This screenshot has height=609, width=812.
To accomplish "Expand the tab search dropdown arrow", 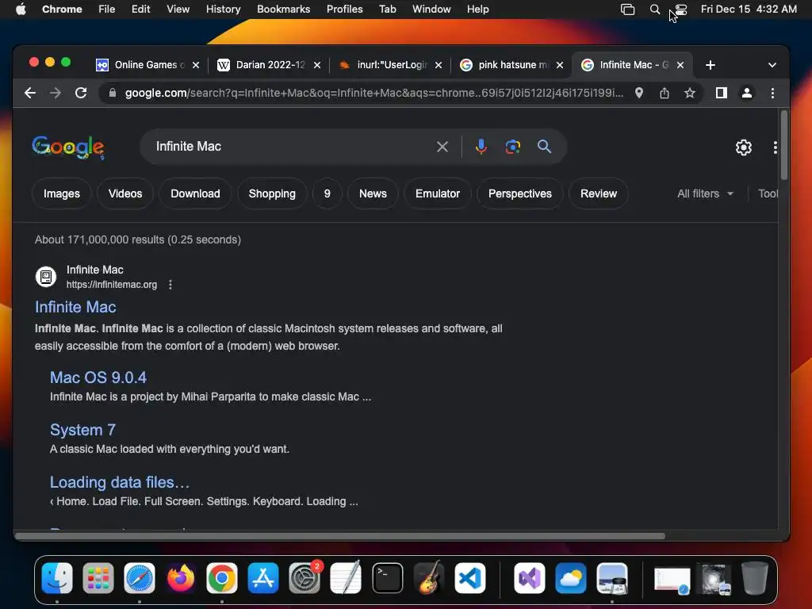I will [772, 65].
